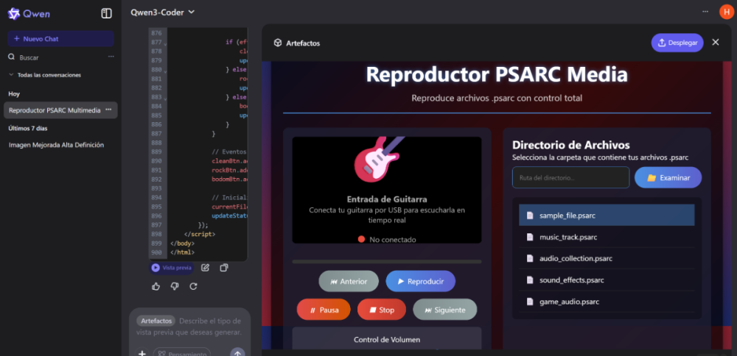Open options for Reproductor PSARC Multimedia chat
The height and width of the screenshot is (356, 737).
click(108, 110)
